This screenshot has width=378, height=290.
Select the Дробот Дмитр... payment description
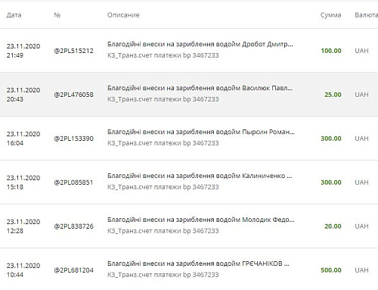coord(200,45)
